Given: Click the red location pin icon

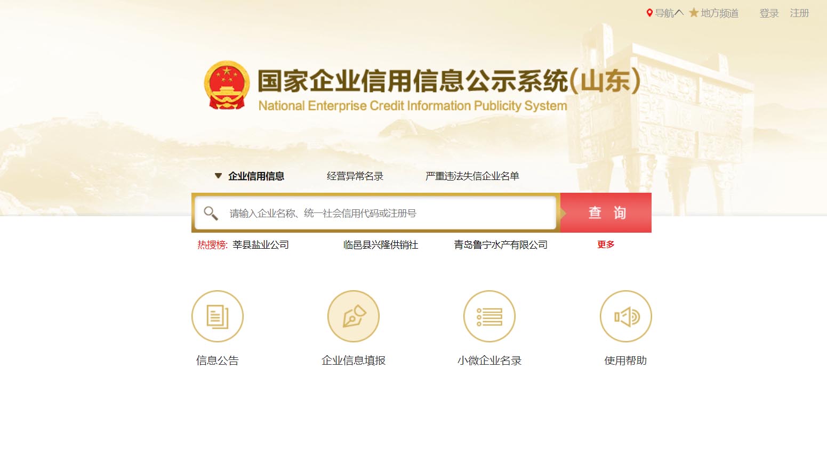Looking at the screenshot, I should coord(649,13).
